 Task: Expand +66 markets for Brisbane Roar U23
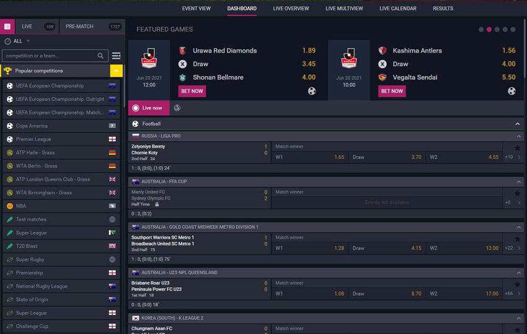(513, 293)
